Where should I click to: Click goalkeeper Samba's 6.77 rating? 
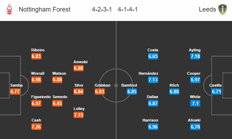15,92
